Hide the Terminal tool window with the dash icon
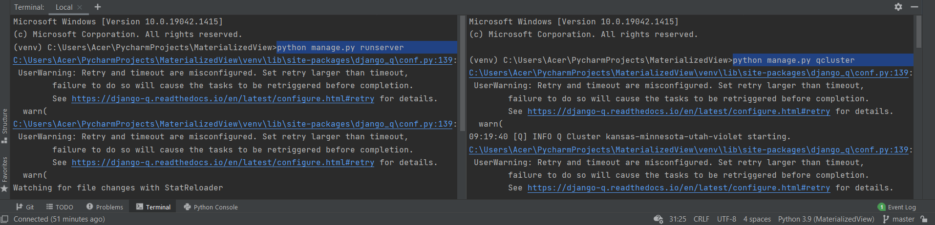 (x=914, y=7)
